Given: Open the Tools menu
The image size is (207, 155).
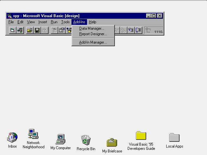Looking at the screenshot, I should [x=65, y=22].
